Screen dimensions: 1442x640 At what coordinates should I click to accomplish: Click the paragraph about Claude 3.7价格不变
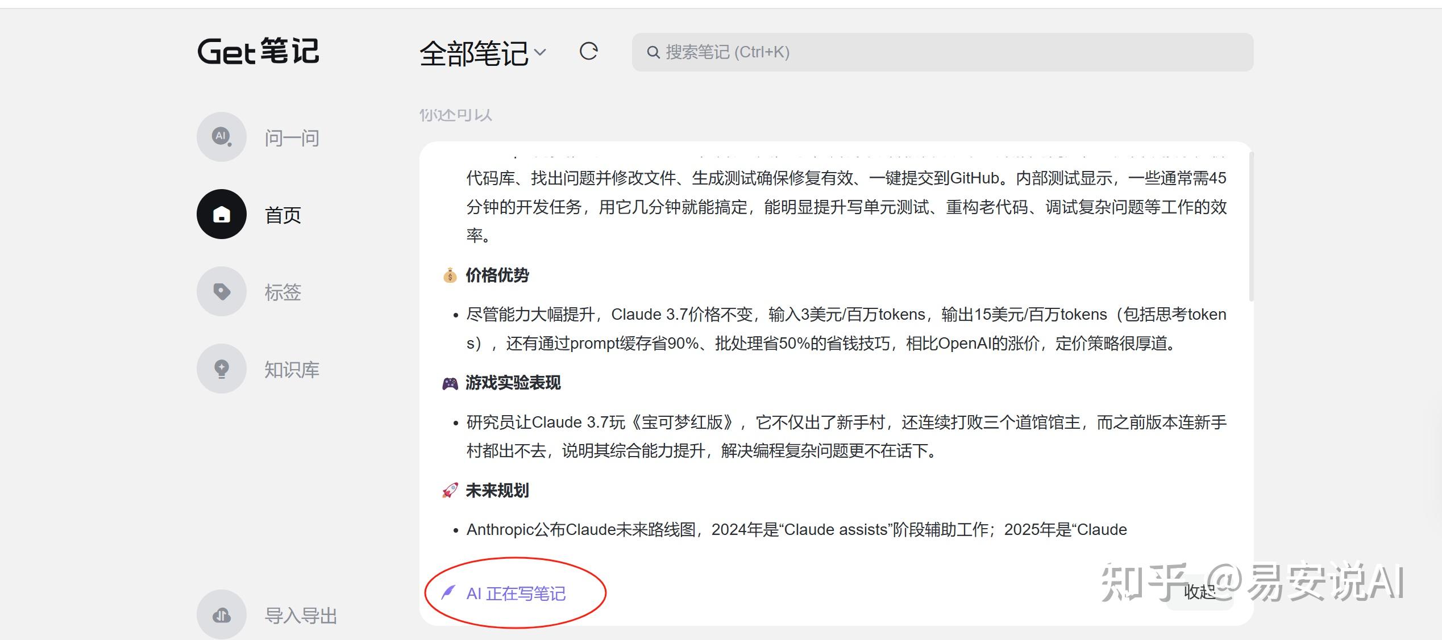[846, 329]
